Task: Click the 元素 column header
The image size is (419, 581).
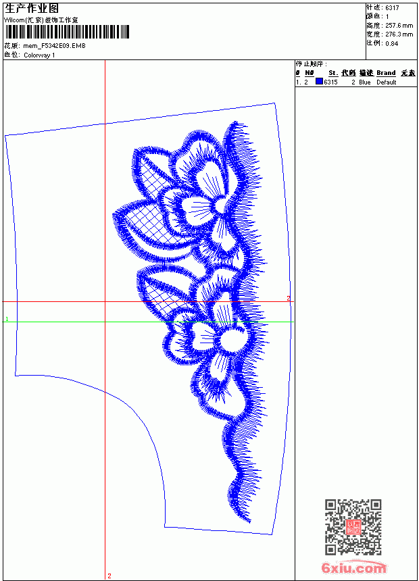Action: 408,73
